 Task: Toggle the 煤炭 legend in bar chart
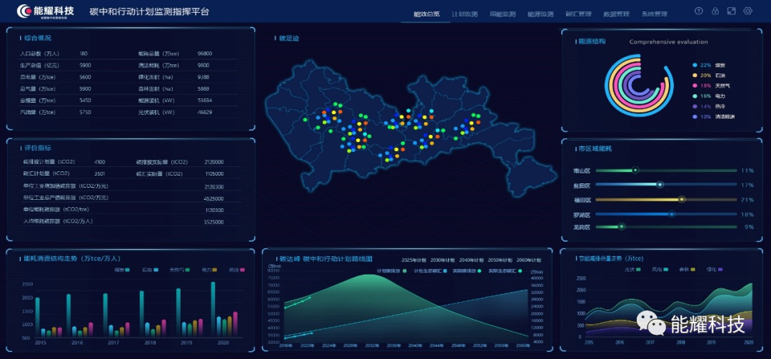[x=121, y=270]
